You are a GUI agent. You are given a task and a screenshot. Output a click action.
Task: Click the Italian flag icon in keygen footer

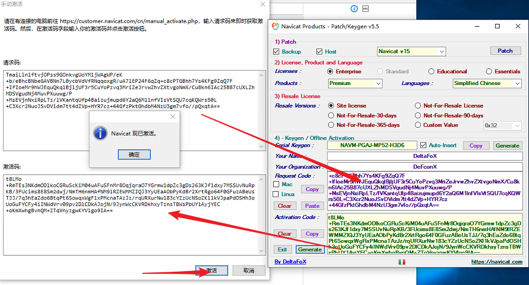pos(401,262)
